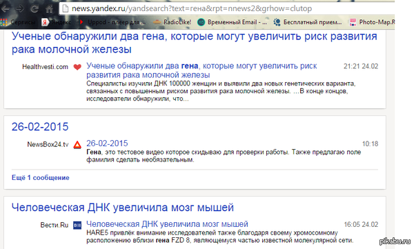
Task: Click the Healthvesti.com source name
Action: coord(45,67)
